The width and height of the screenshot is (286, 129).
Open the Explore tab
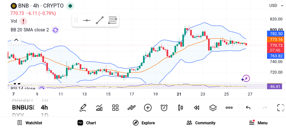[x=144, y=123]
